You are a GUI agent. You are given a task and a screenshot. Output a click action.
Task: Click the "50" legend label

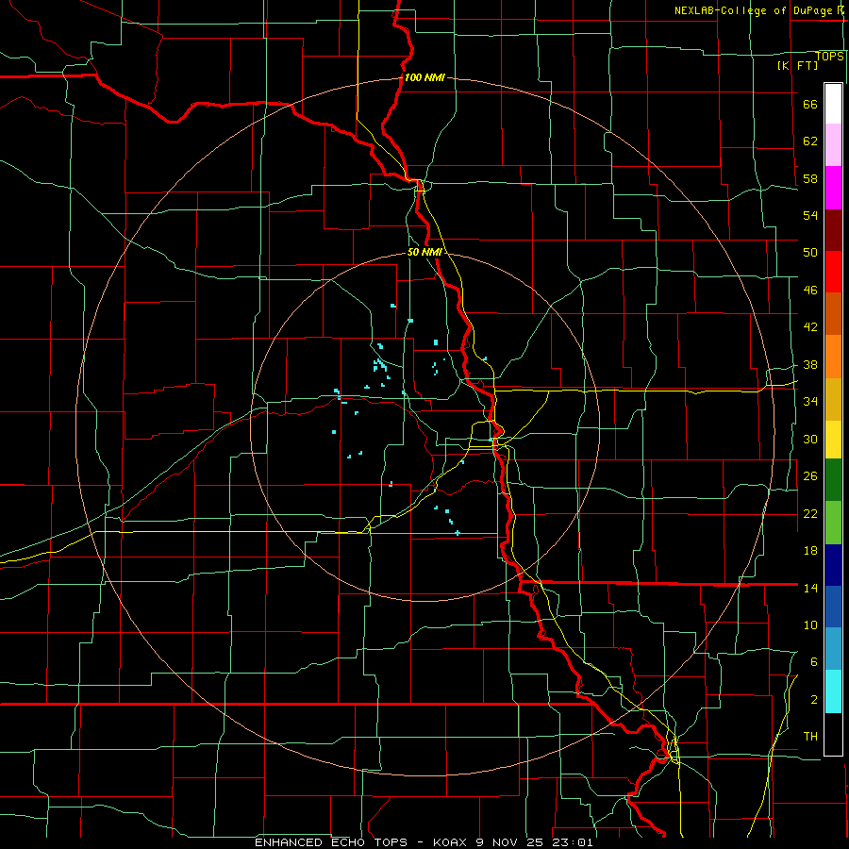tap(810, 253)
